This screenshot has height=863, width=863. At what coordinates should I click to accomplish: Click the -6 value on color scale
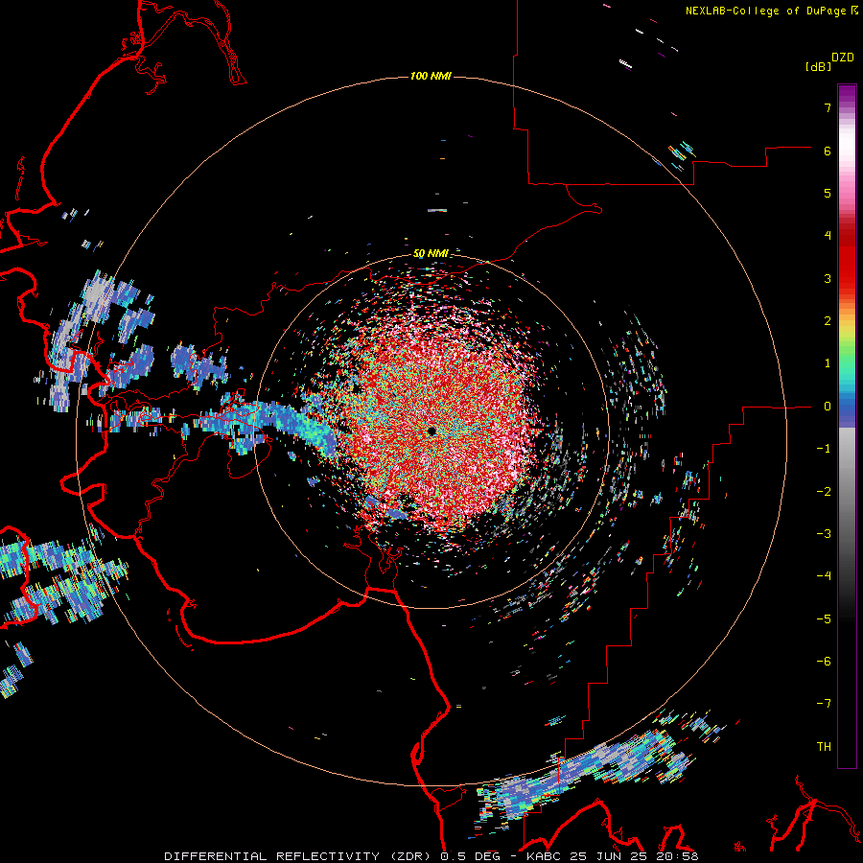click(x=824, y=662)
